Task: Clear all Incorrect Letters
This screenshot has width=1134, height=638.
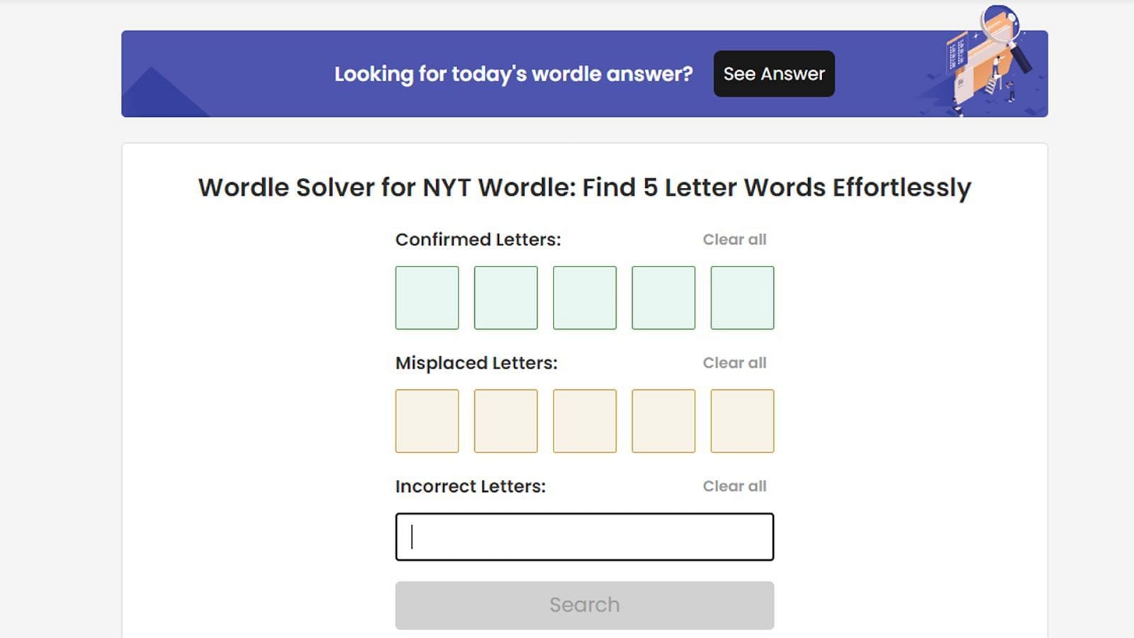Action: pos(734,486)
